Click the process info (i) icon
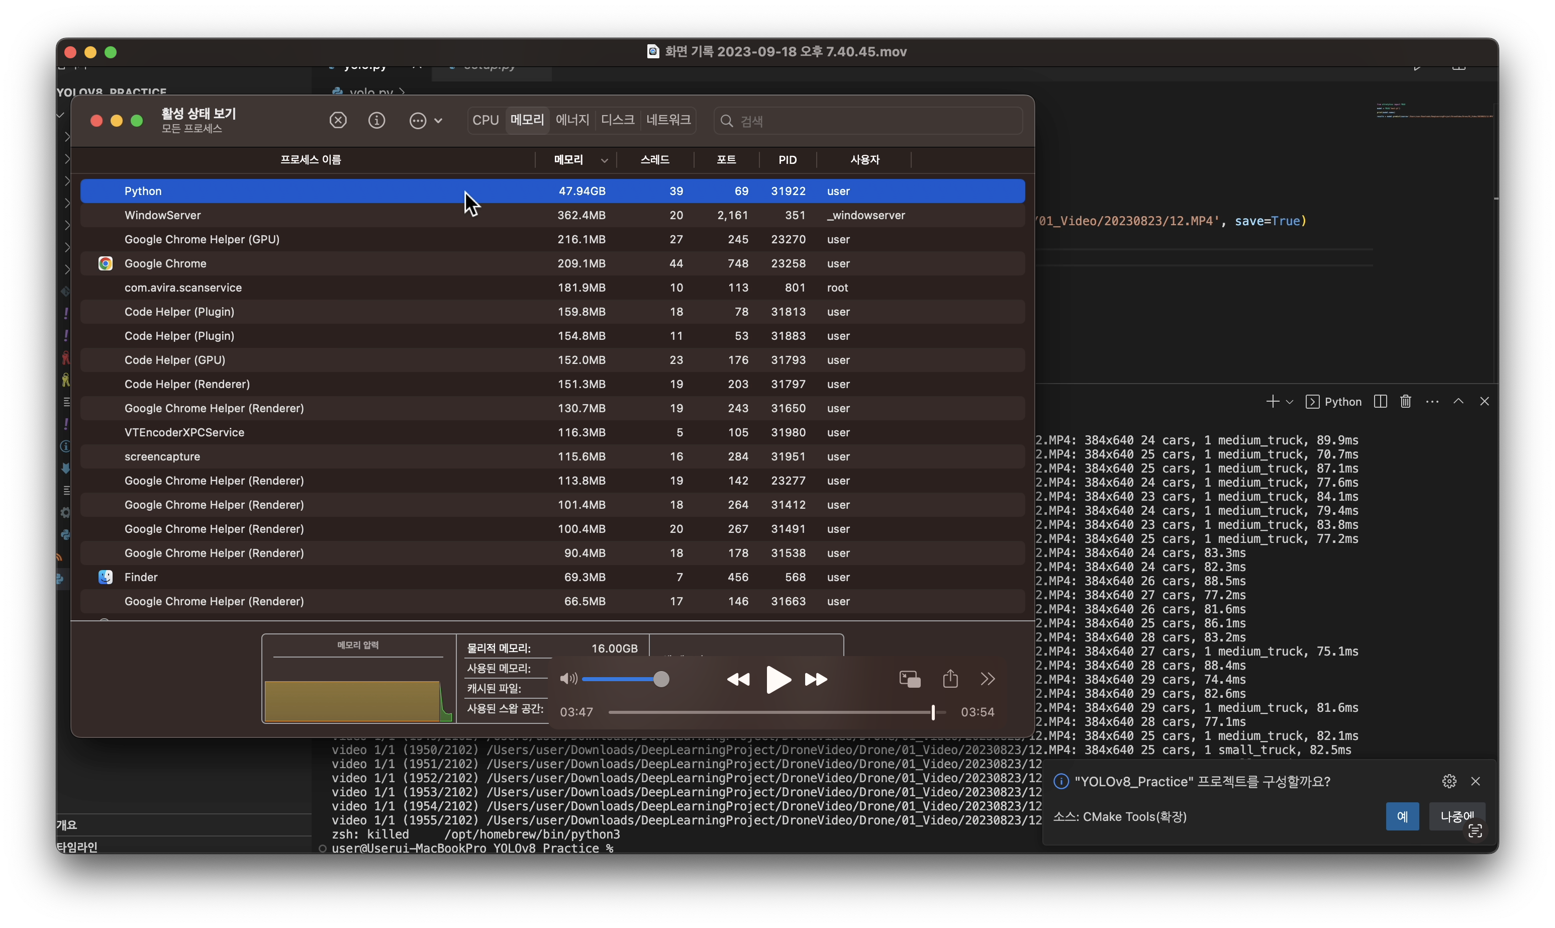 click(x=376, y=120)
